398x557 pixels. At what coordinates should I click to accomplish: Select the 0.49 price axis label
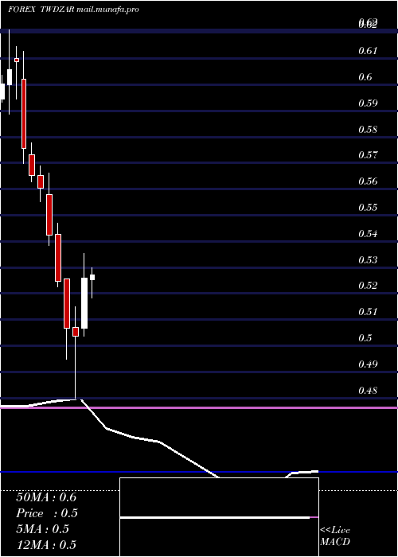point(368,364)
